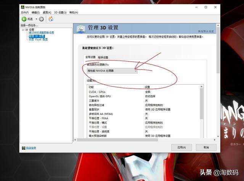Click the grey Forward arrow icon
The width and height of the screenshot is (244, 181).
point(41,19)
